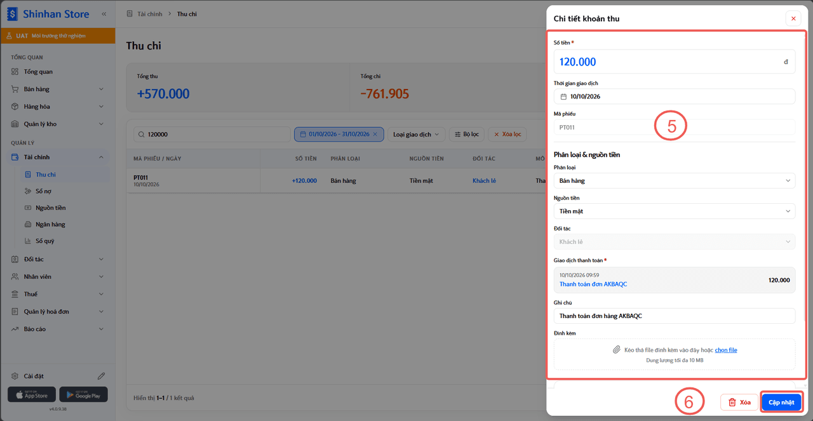813x421 pixels.
Task: Close the Chi tiết khoản thu panel
Action: tap(793, 18)
